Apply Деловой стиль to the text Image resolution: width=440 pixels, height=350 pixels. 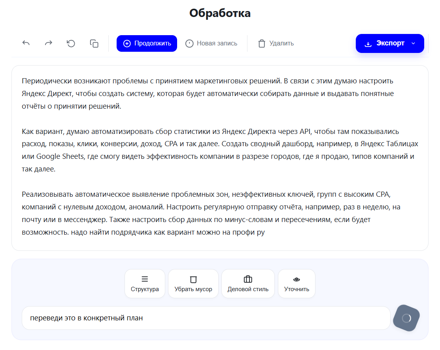click(x=248, y=284)
